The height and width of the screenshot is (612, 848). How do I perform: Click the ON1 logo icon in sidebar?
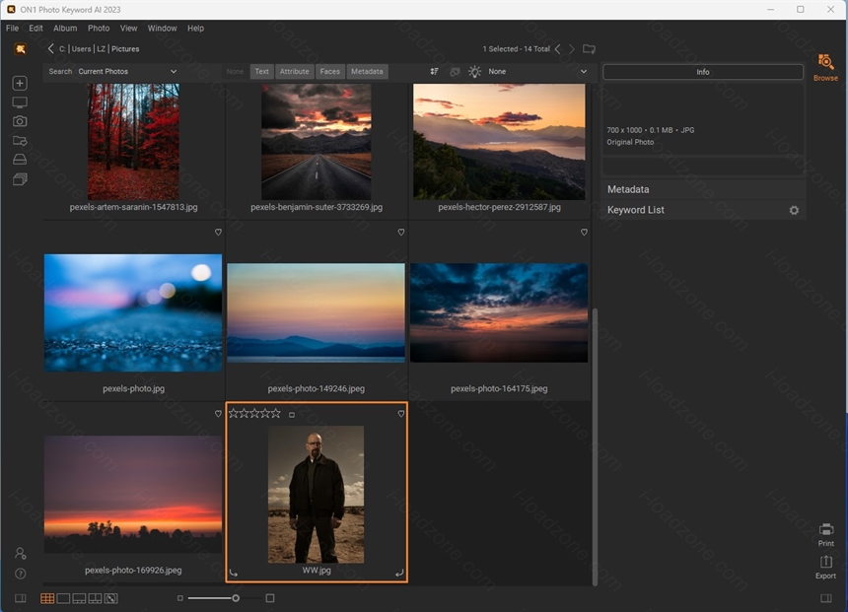[21, 48]
